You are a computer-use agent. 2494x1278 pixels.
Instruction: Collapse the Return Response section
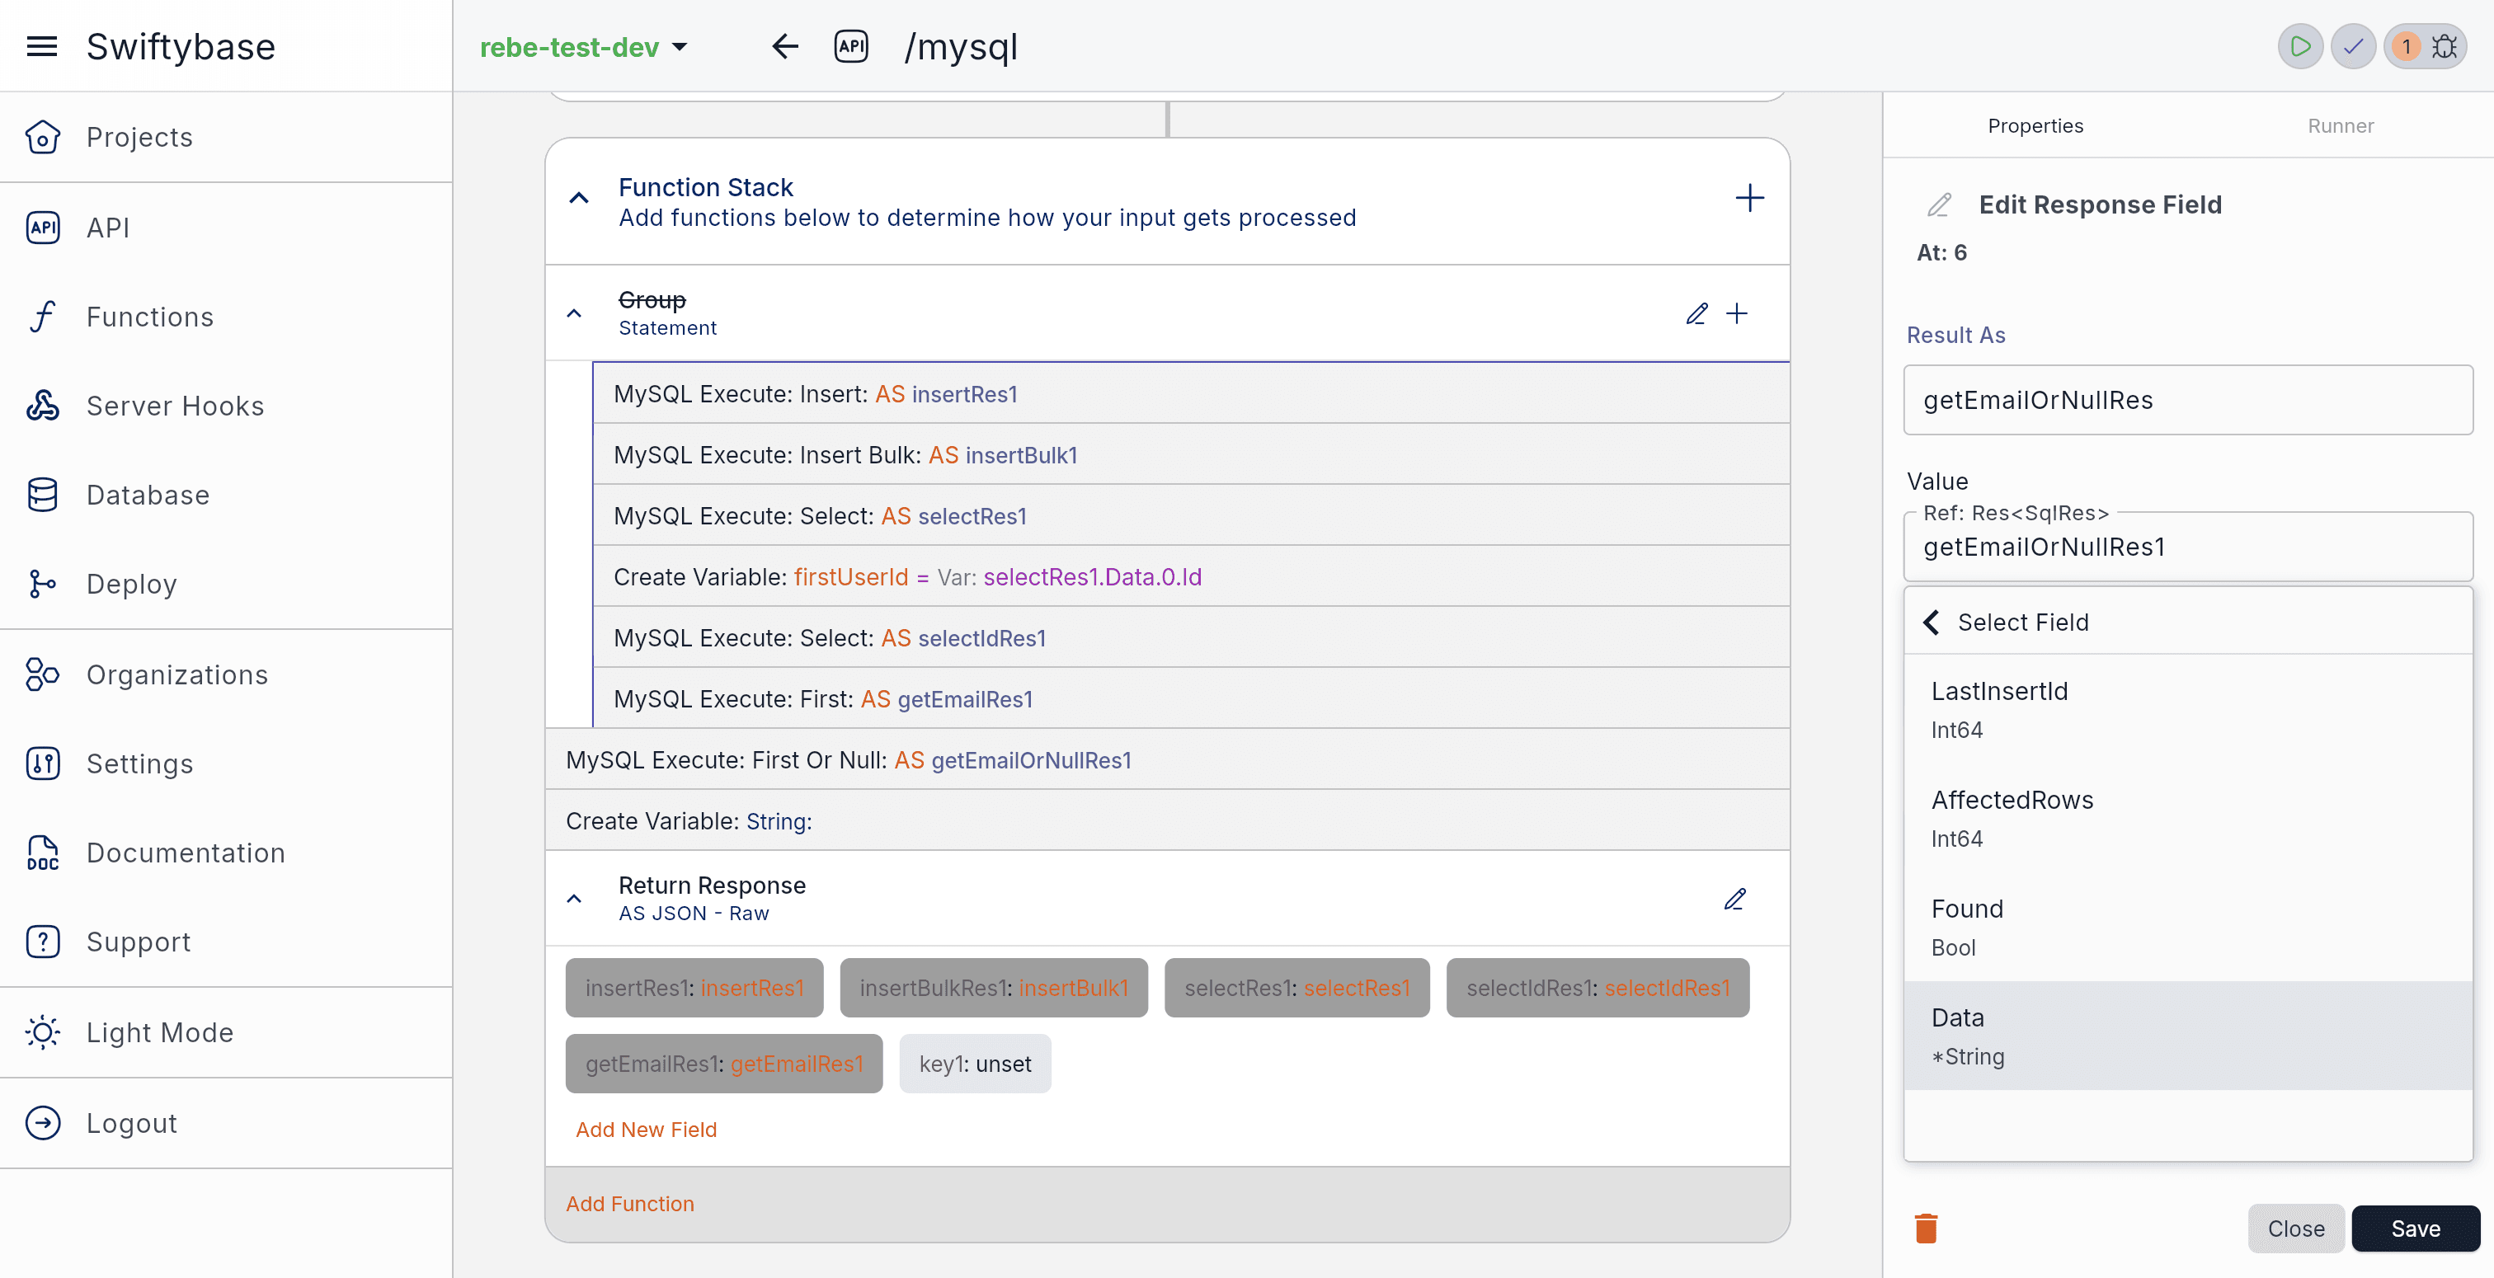[574, 900]
